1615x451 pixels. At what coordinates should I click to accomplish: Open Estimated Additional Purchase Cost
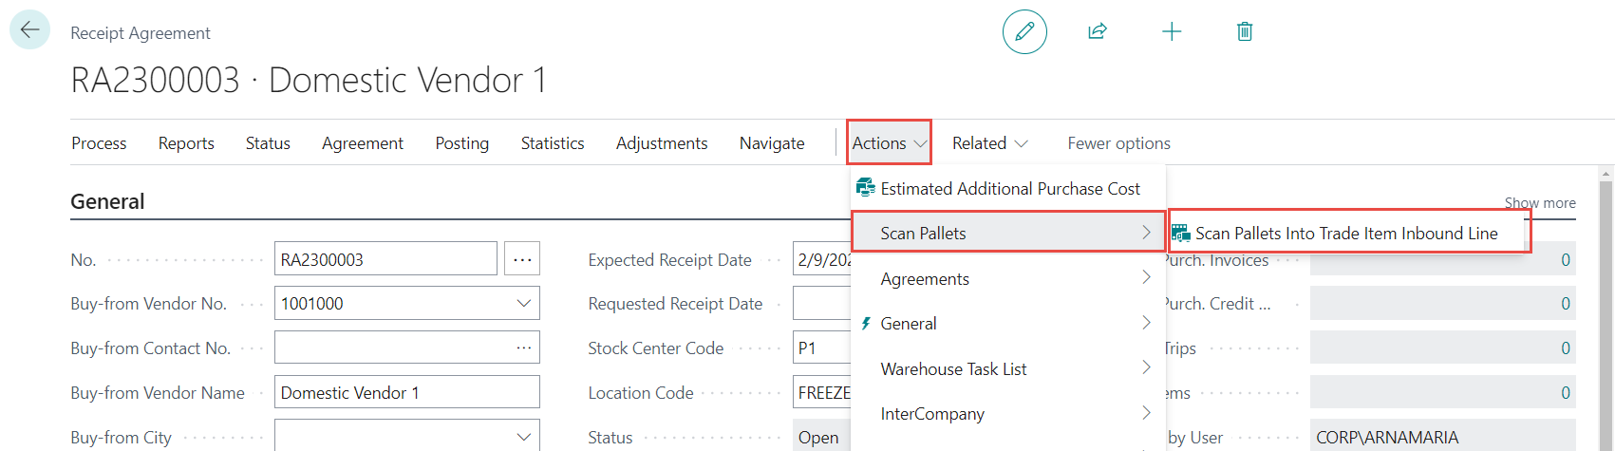[x=1009, y=189]
